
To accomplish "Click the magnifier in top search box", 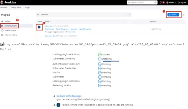I will (x=129, y=2).
